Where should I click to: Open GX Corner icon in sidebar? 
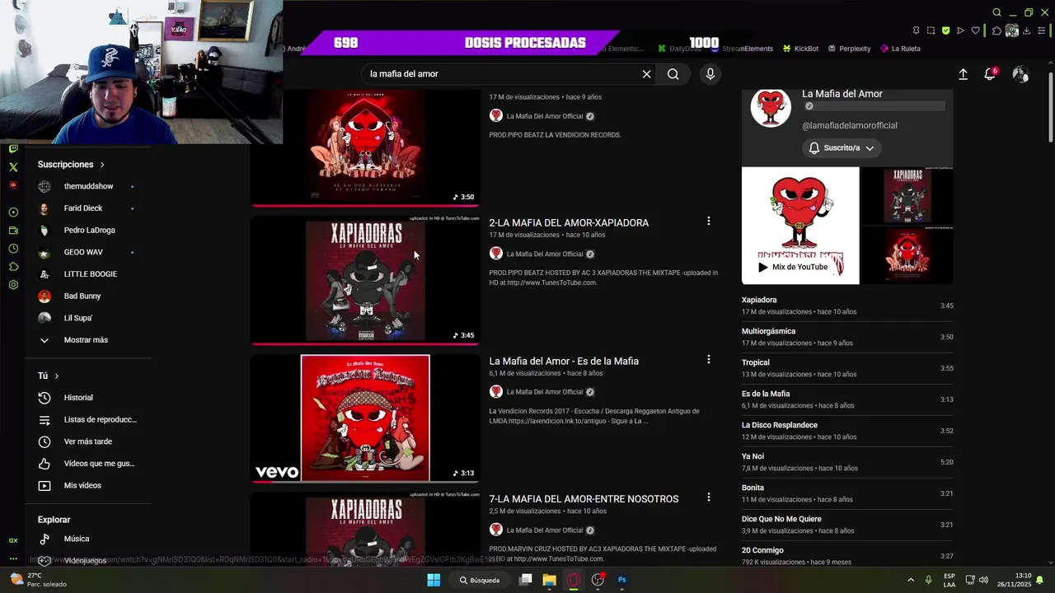pos(13,540)
